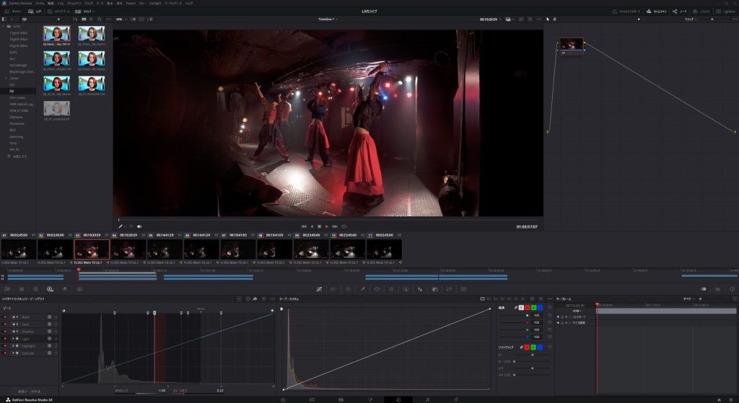Screen dimensions: 739x403
Task: Select the Film Looks LUT folder
Action: 17,97
